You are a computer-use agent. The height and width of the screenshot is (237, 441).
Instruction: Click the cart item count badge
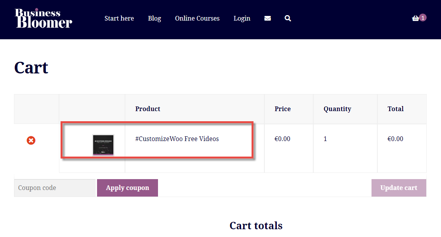point(423,17)
